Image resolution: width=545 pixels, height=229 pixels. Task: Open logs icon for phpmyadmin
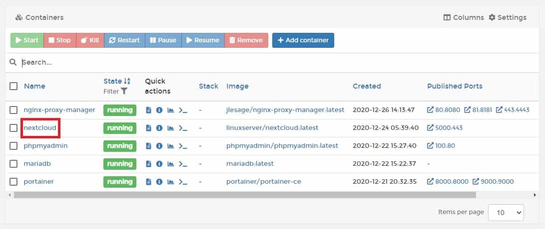(x=148, y=146)
